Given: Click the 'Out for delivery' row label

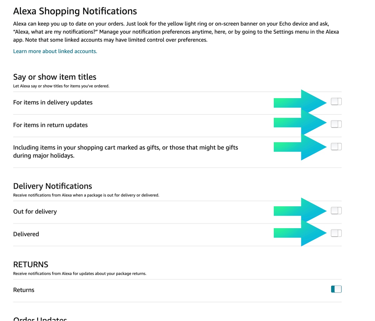Looking at the screenshot, I should pyautogui.click(x=35, y=212).
